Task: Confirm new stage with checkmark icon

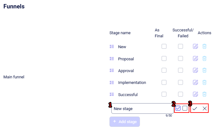Action: click(195, 108)
